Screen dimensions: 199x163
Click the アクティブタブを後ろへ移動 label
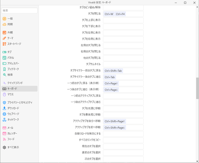[x=87, y=121]
